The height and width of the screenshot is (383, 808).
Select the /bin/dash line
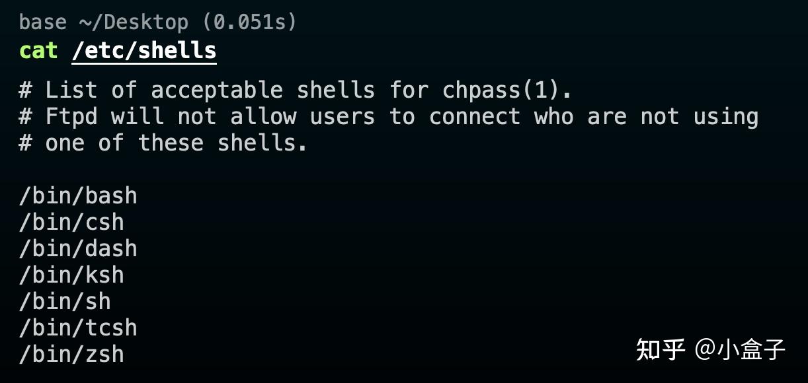[78, 249]
